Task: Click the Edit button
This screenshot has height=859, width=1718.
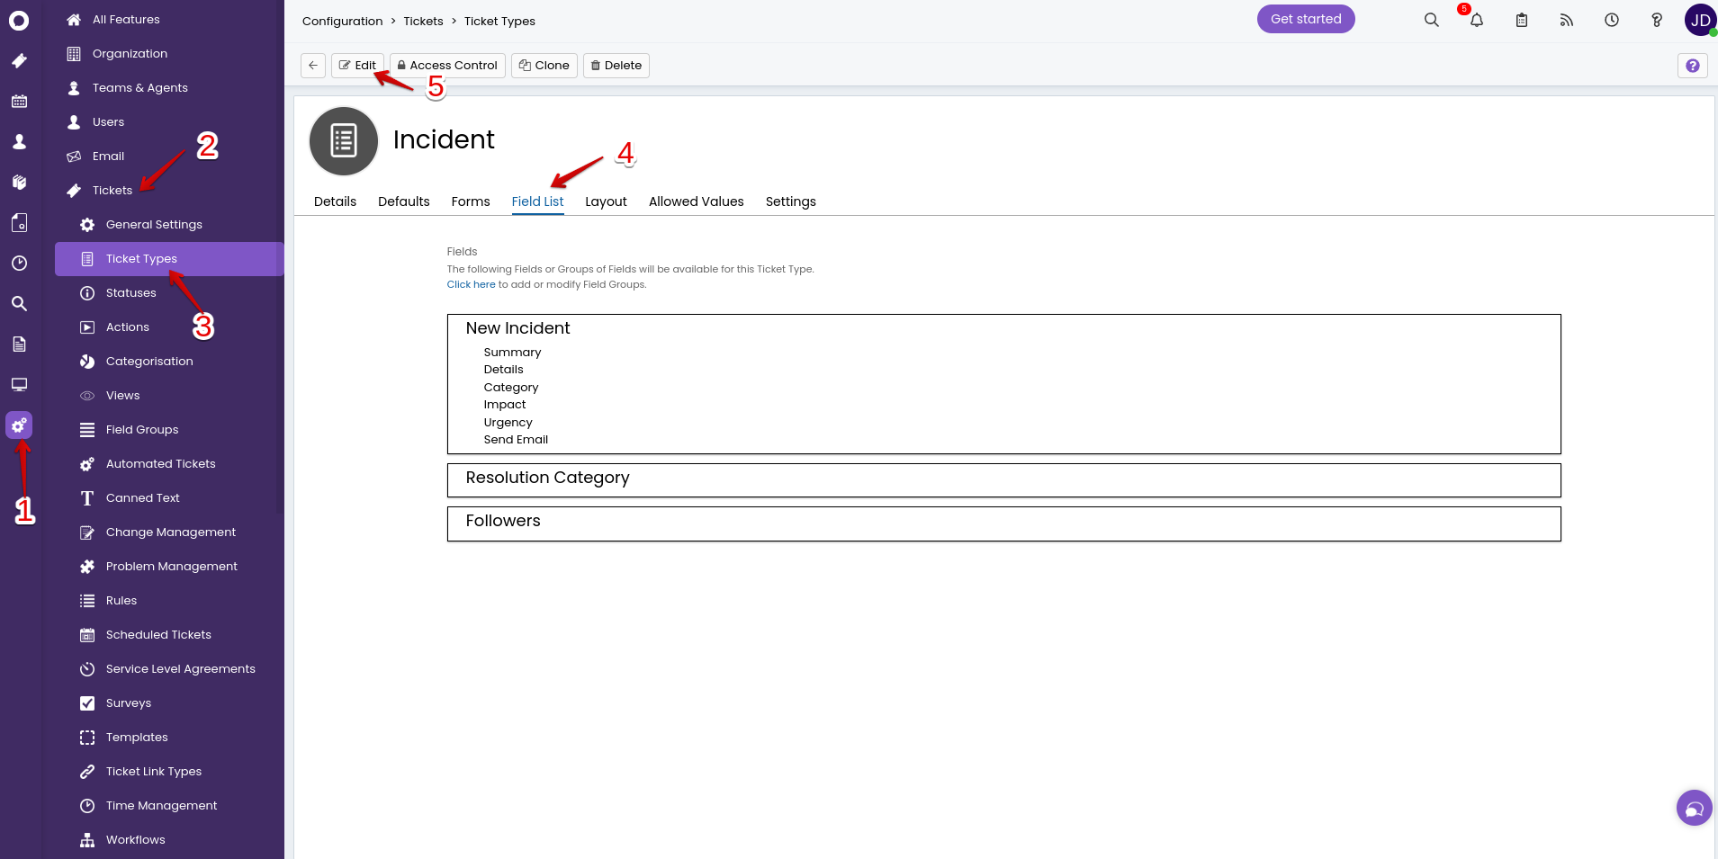Action: coord(357,66)
